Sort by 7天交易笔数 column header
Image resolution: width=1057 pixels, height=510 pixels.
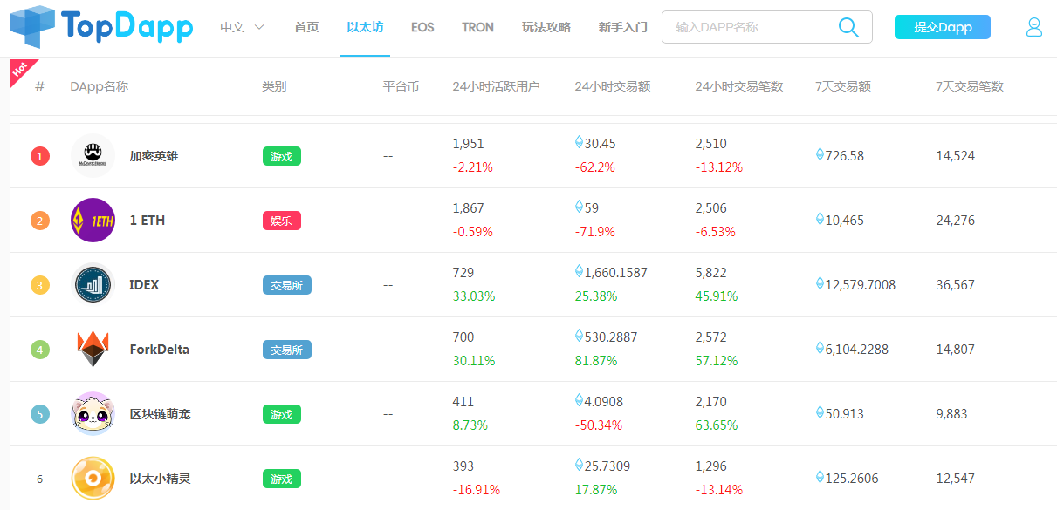(969, 86)
